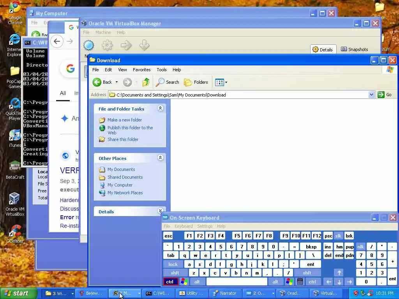Open BetaCraft desktop icon
399x299 pixels.
15,170
